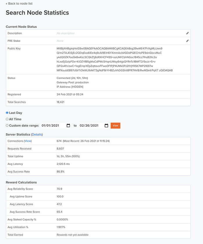Click the end date field 02/26/2021

point(94,125)
